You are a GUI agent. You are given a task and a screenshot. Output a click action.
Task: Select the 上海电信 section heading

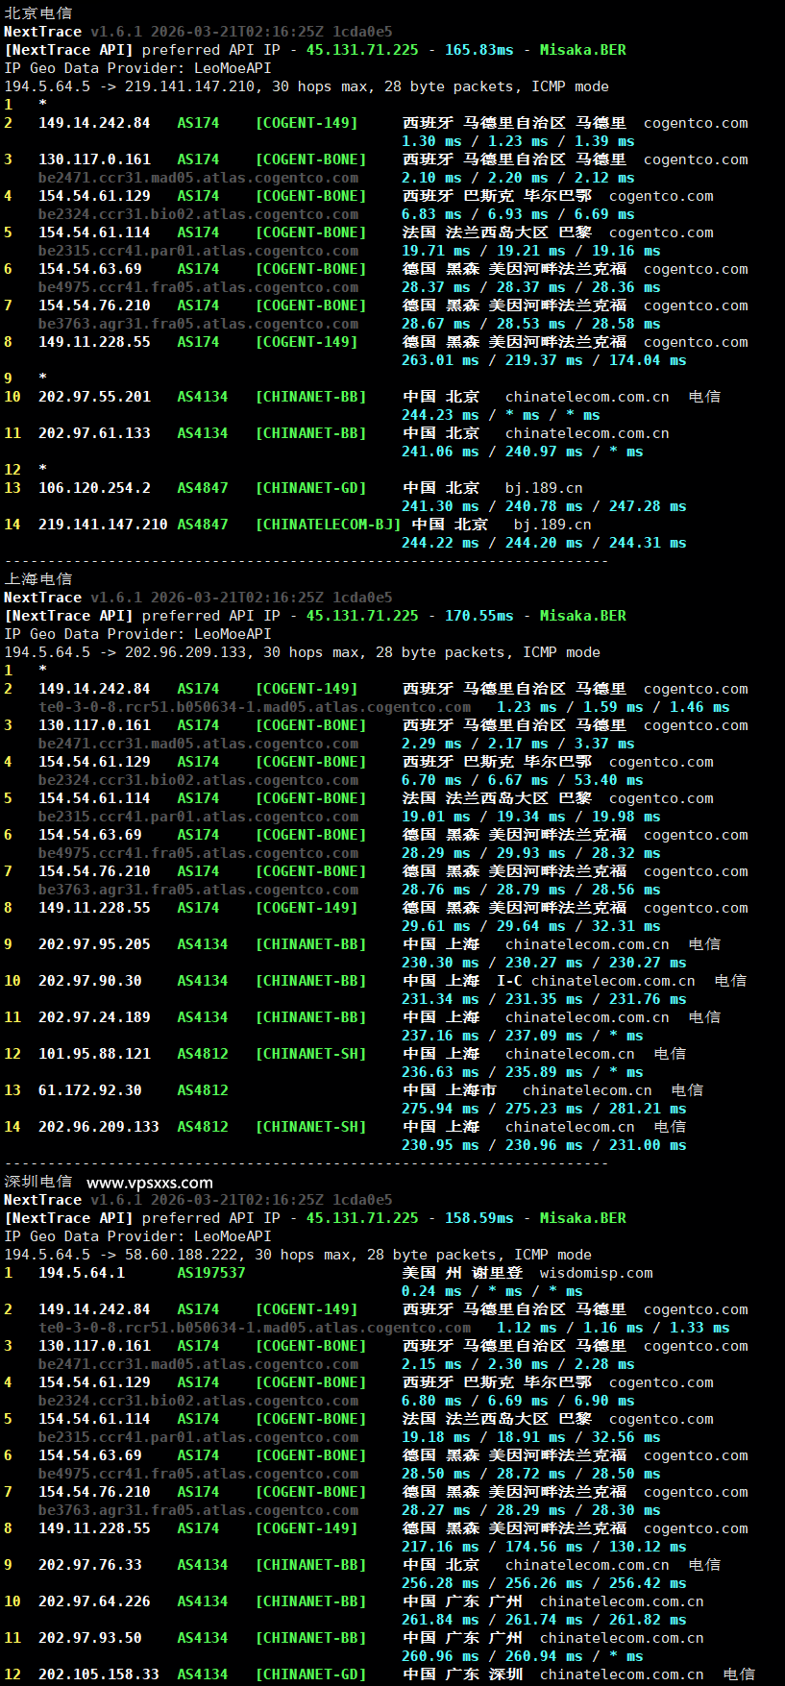pyautogui.click(x=38, y=579)
